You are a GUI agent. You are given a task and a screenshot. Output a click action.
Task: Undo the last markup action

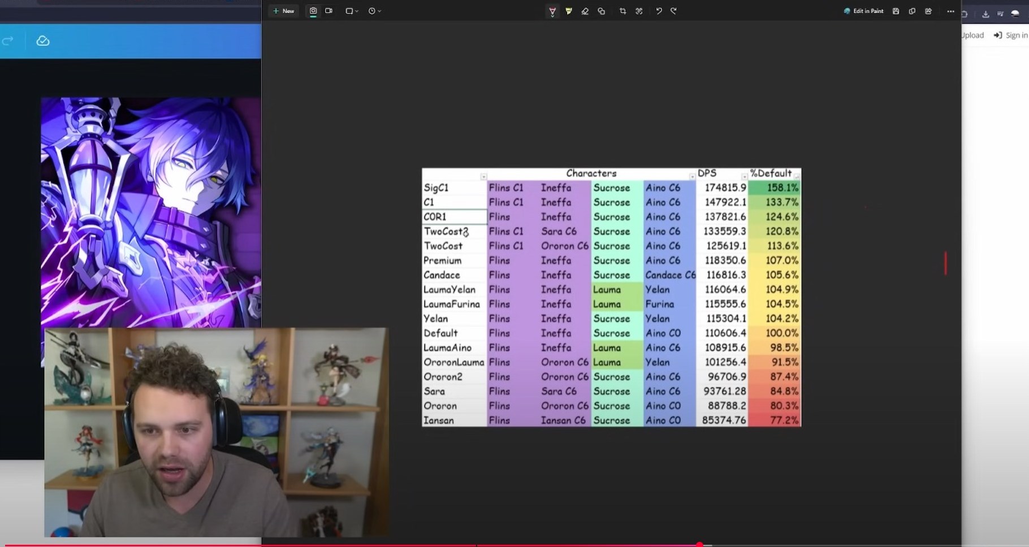[x=659, y=11]
